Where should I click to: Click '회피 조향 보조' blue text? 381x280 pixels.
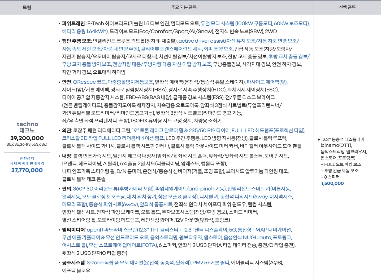point(218,49)
